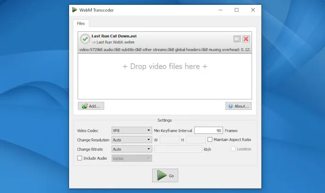Toggle the Lossless checkbox
The image size is (325, 193).
[x=233, y=149]
